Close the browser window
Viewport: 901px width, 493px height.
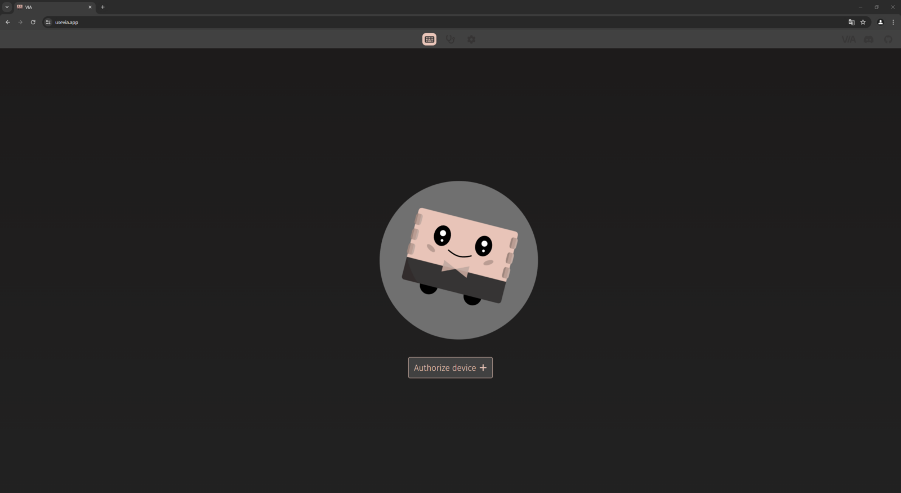893,7
